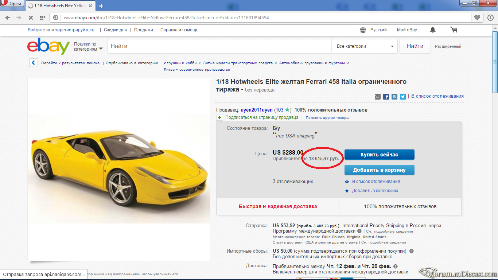Click Показать другие товары link
498x280 pixels.
[327, 117]
